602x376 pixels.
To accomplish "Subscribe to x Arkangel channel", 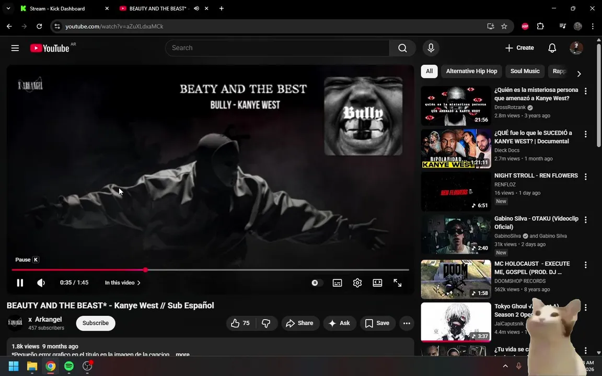I will click(x=96, y=323).
